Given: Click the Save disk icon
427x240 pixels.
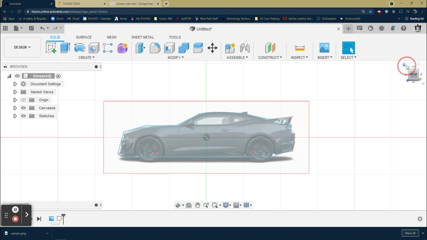Looking at the screenshot, I should click(31, 28).
